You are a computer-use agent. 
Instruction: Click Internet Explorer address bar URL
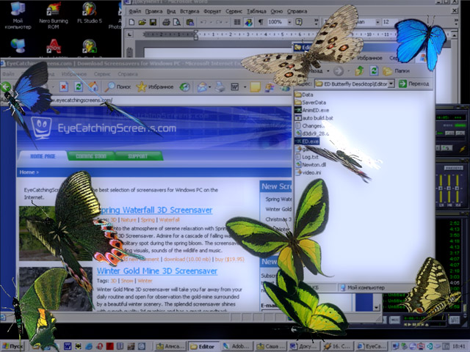click(81, 100)
